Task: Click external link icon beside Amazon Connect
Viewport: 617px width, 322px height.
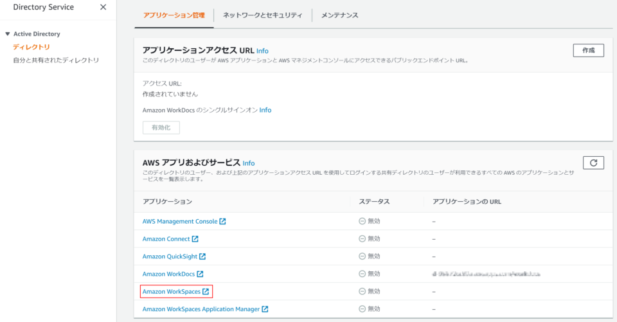Action: click(195, 239)
